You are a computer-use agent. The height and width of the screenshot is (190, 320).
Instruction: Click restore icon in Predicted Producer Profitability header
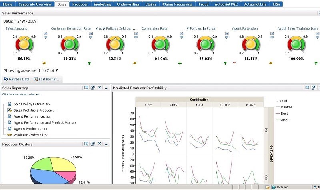[x=314, y=88]
